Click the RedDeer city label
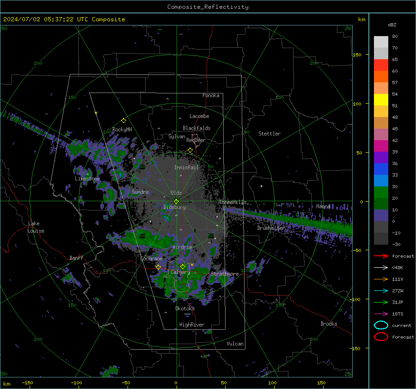 click(x=196, y=140)
